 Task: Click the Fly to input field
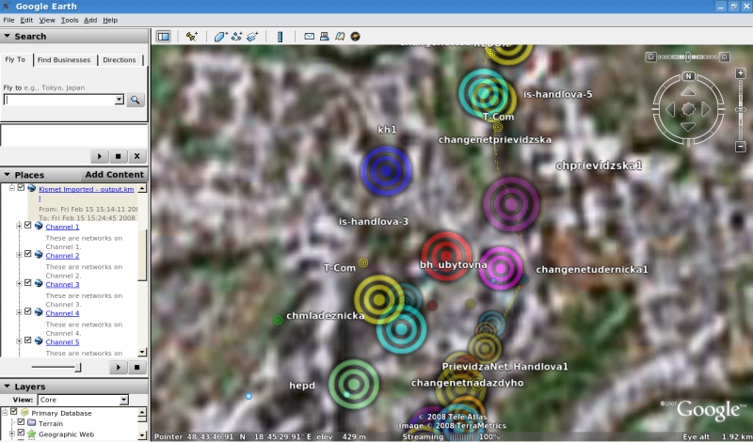point(59,100)
